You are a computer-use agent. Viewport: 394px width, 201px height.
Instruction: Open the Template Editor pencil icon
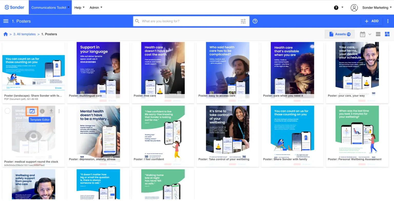pos(32,111)
